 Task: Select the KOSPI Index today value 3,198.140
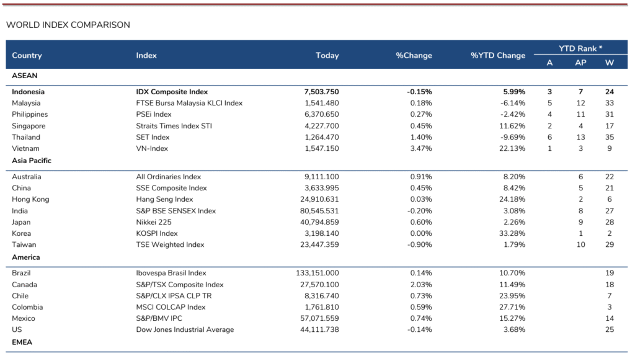322,233
